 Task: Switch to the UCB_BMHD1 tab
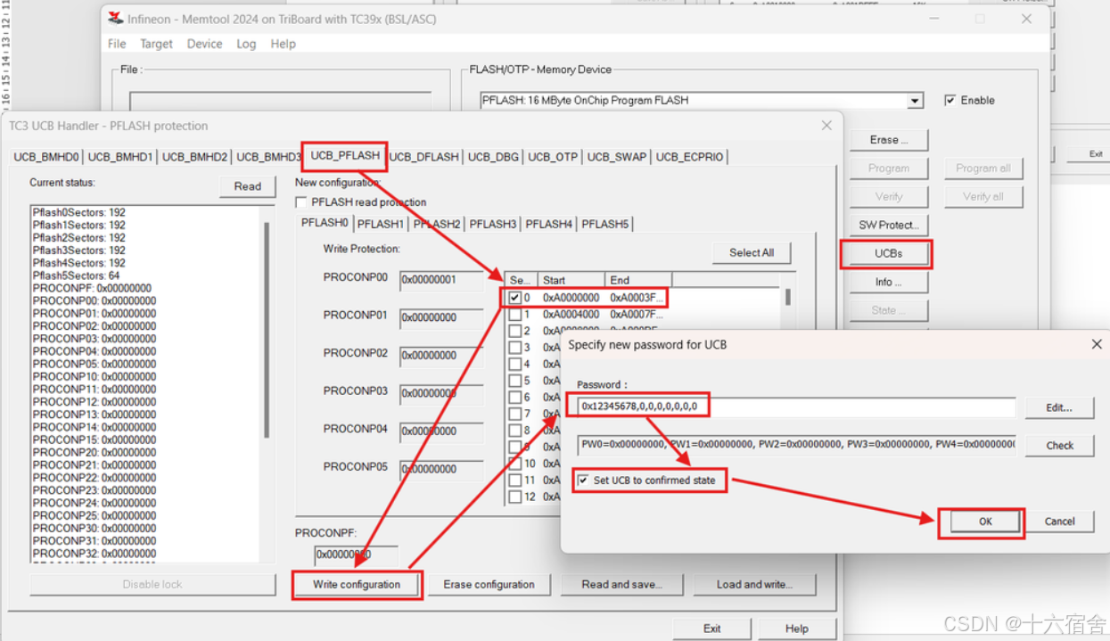120,157
